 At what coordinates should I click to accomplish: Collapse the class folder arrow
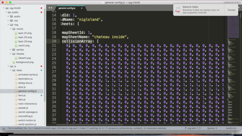11,70
